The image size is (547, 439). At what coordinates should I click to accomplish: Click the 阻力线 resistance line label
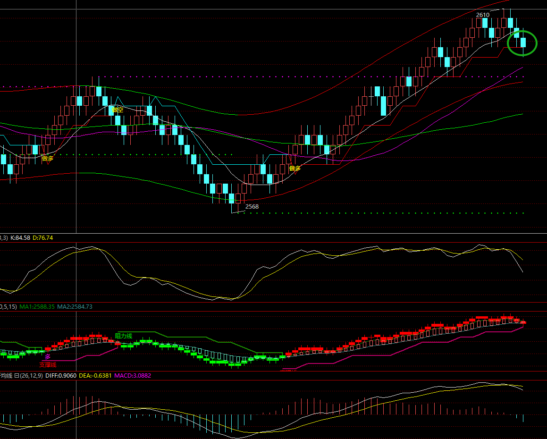[124, 336]
